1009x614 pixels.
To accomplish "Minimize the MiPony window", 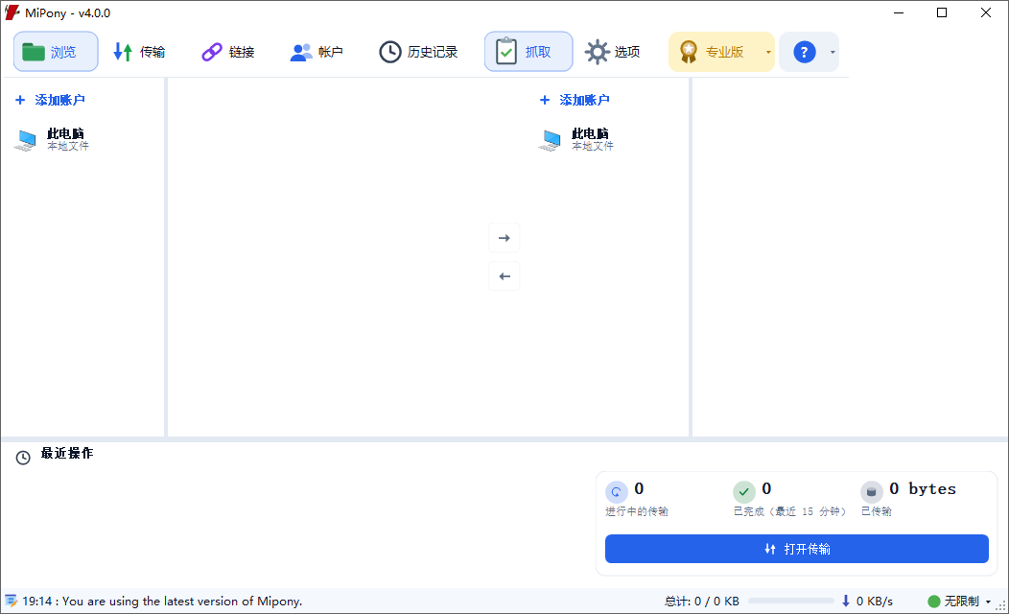I will point(899,12).
